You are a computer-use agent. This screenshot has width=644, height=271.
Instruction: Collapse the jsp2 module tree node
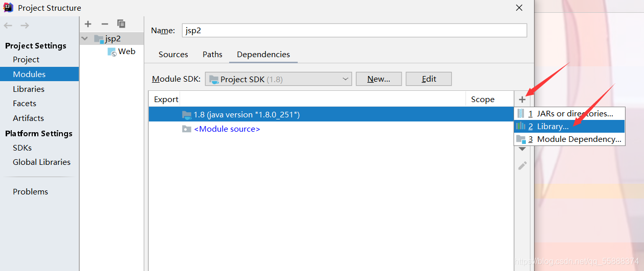coord(85,38)
